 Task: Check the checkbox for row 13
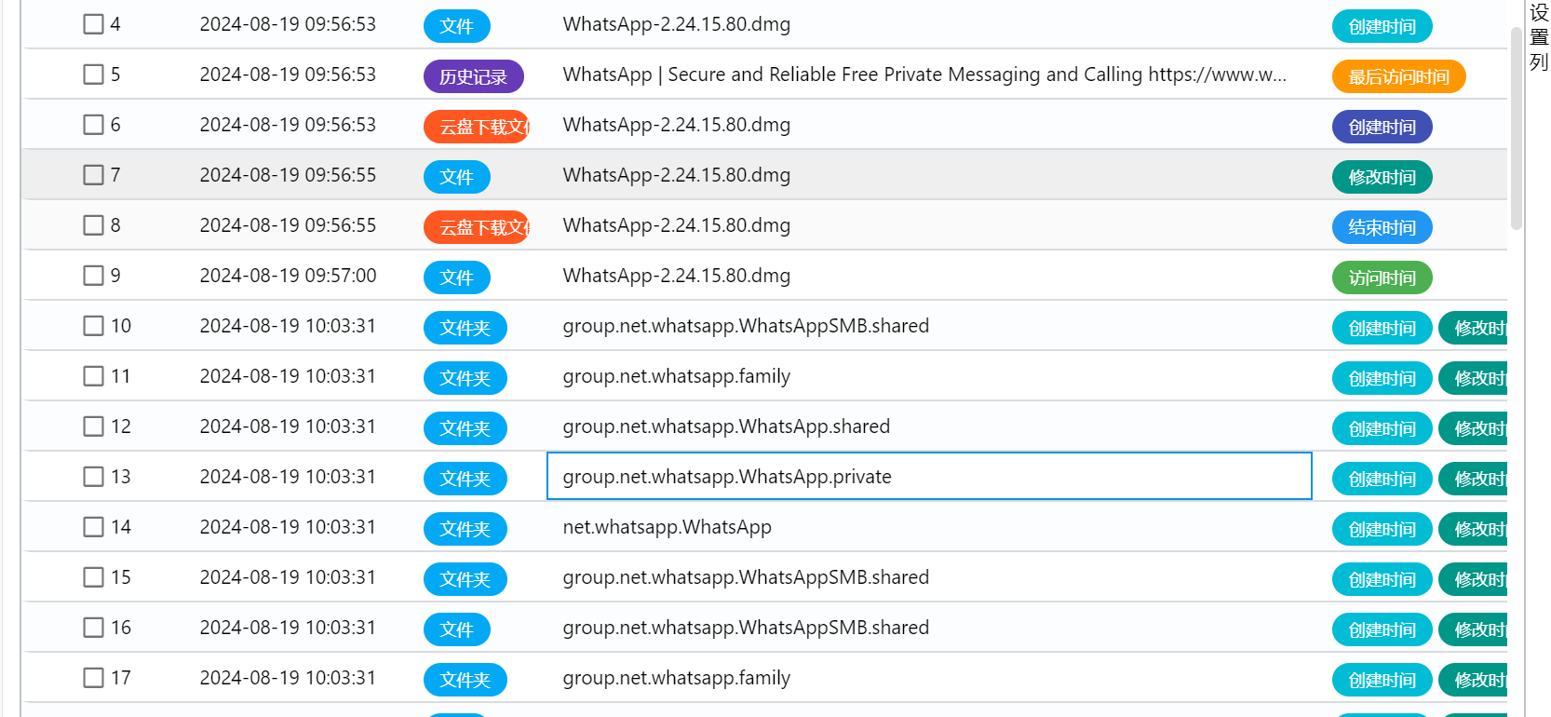point(93,477)
